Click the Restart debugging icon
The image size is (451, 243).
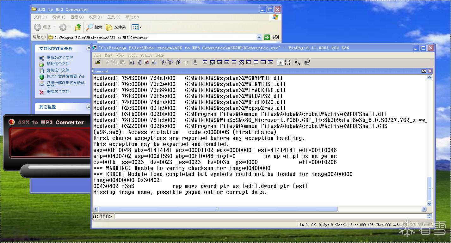139,62
